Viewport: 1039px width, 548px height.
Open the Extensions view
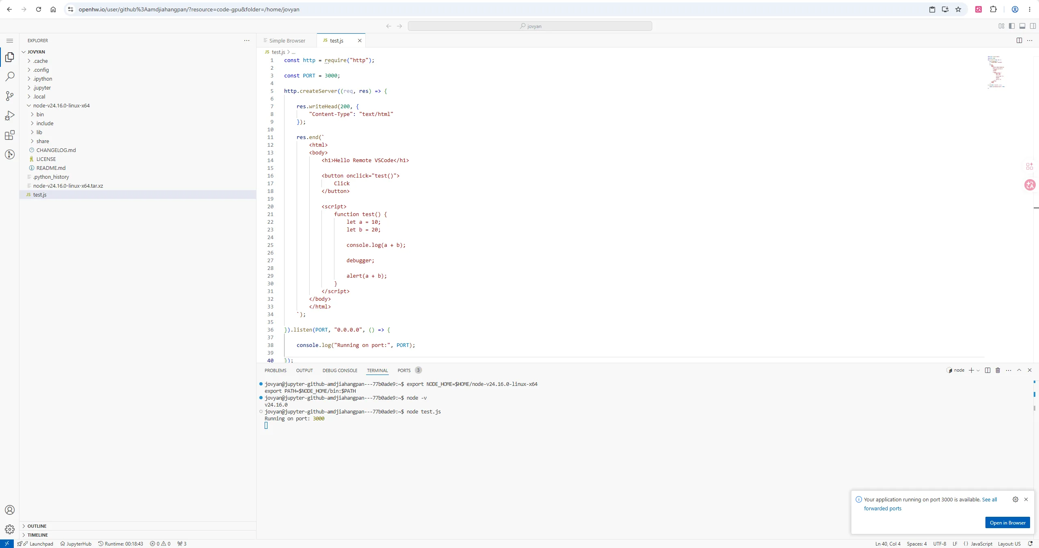point(10,135)
